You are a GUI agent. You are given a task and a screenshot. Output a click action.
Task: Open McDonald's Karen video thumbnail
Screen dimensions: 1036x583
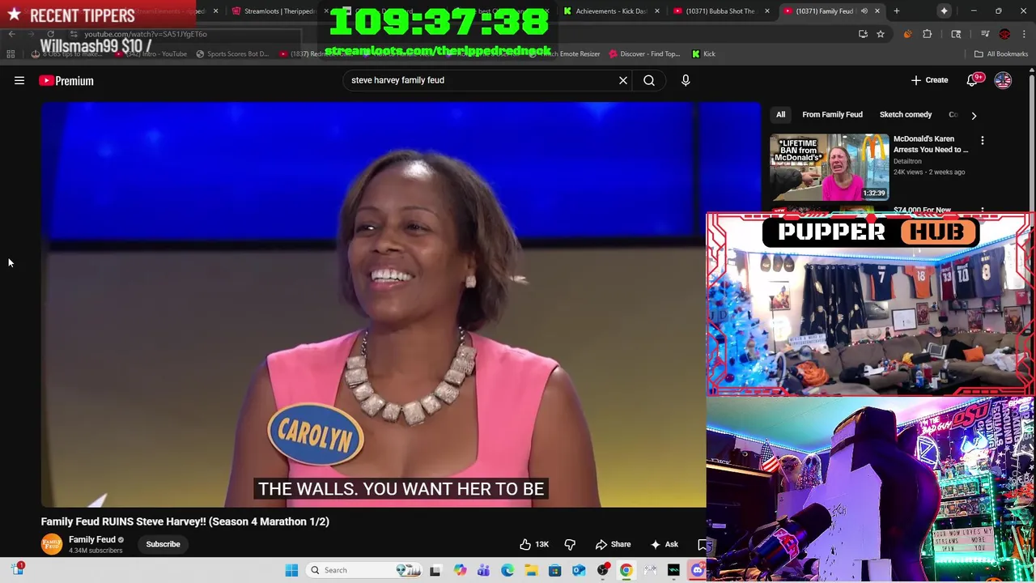coord(829,167)
